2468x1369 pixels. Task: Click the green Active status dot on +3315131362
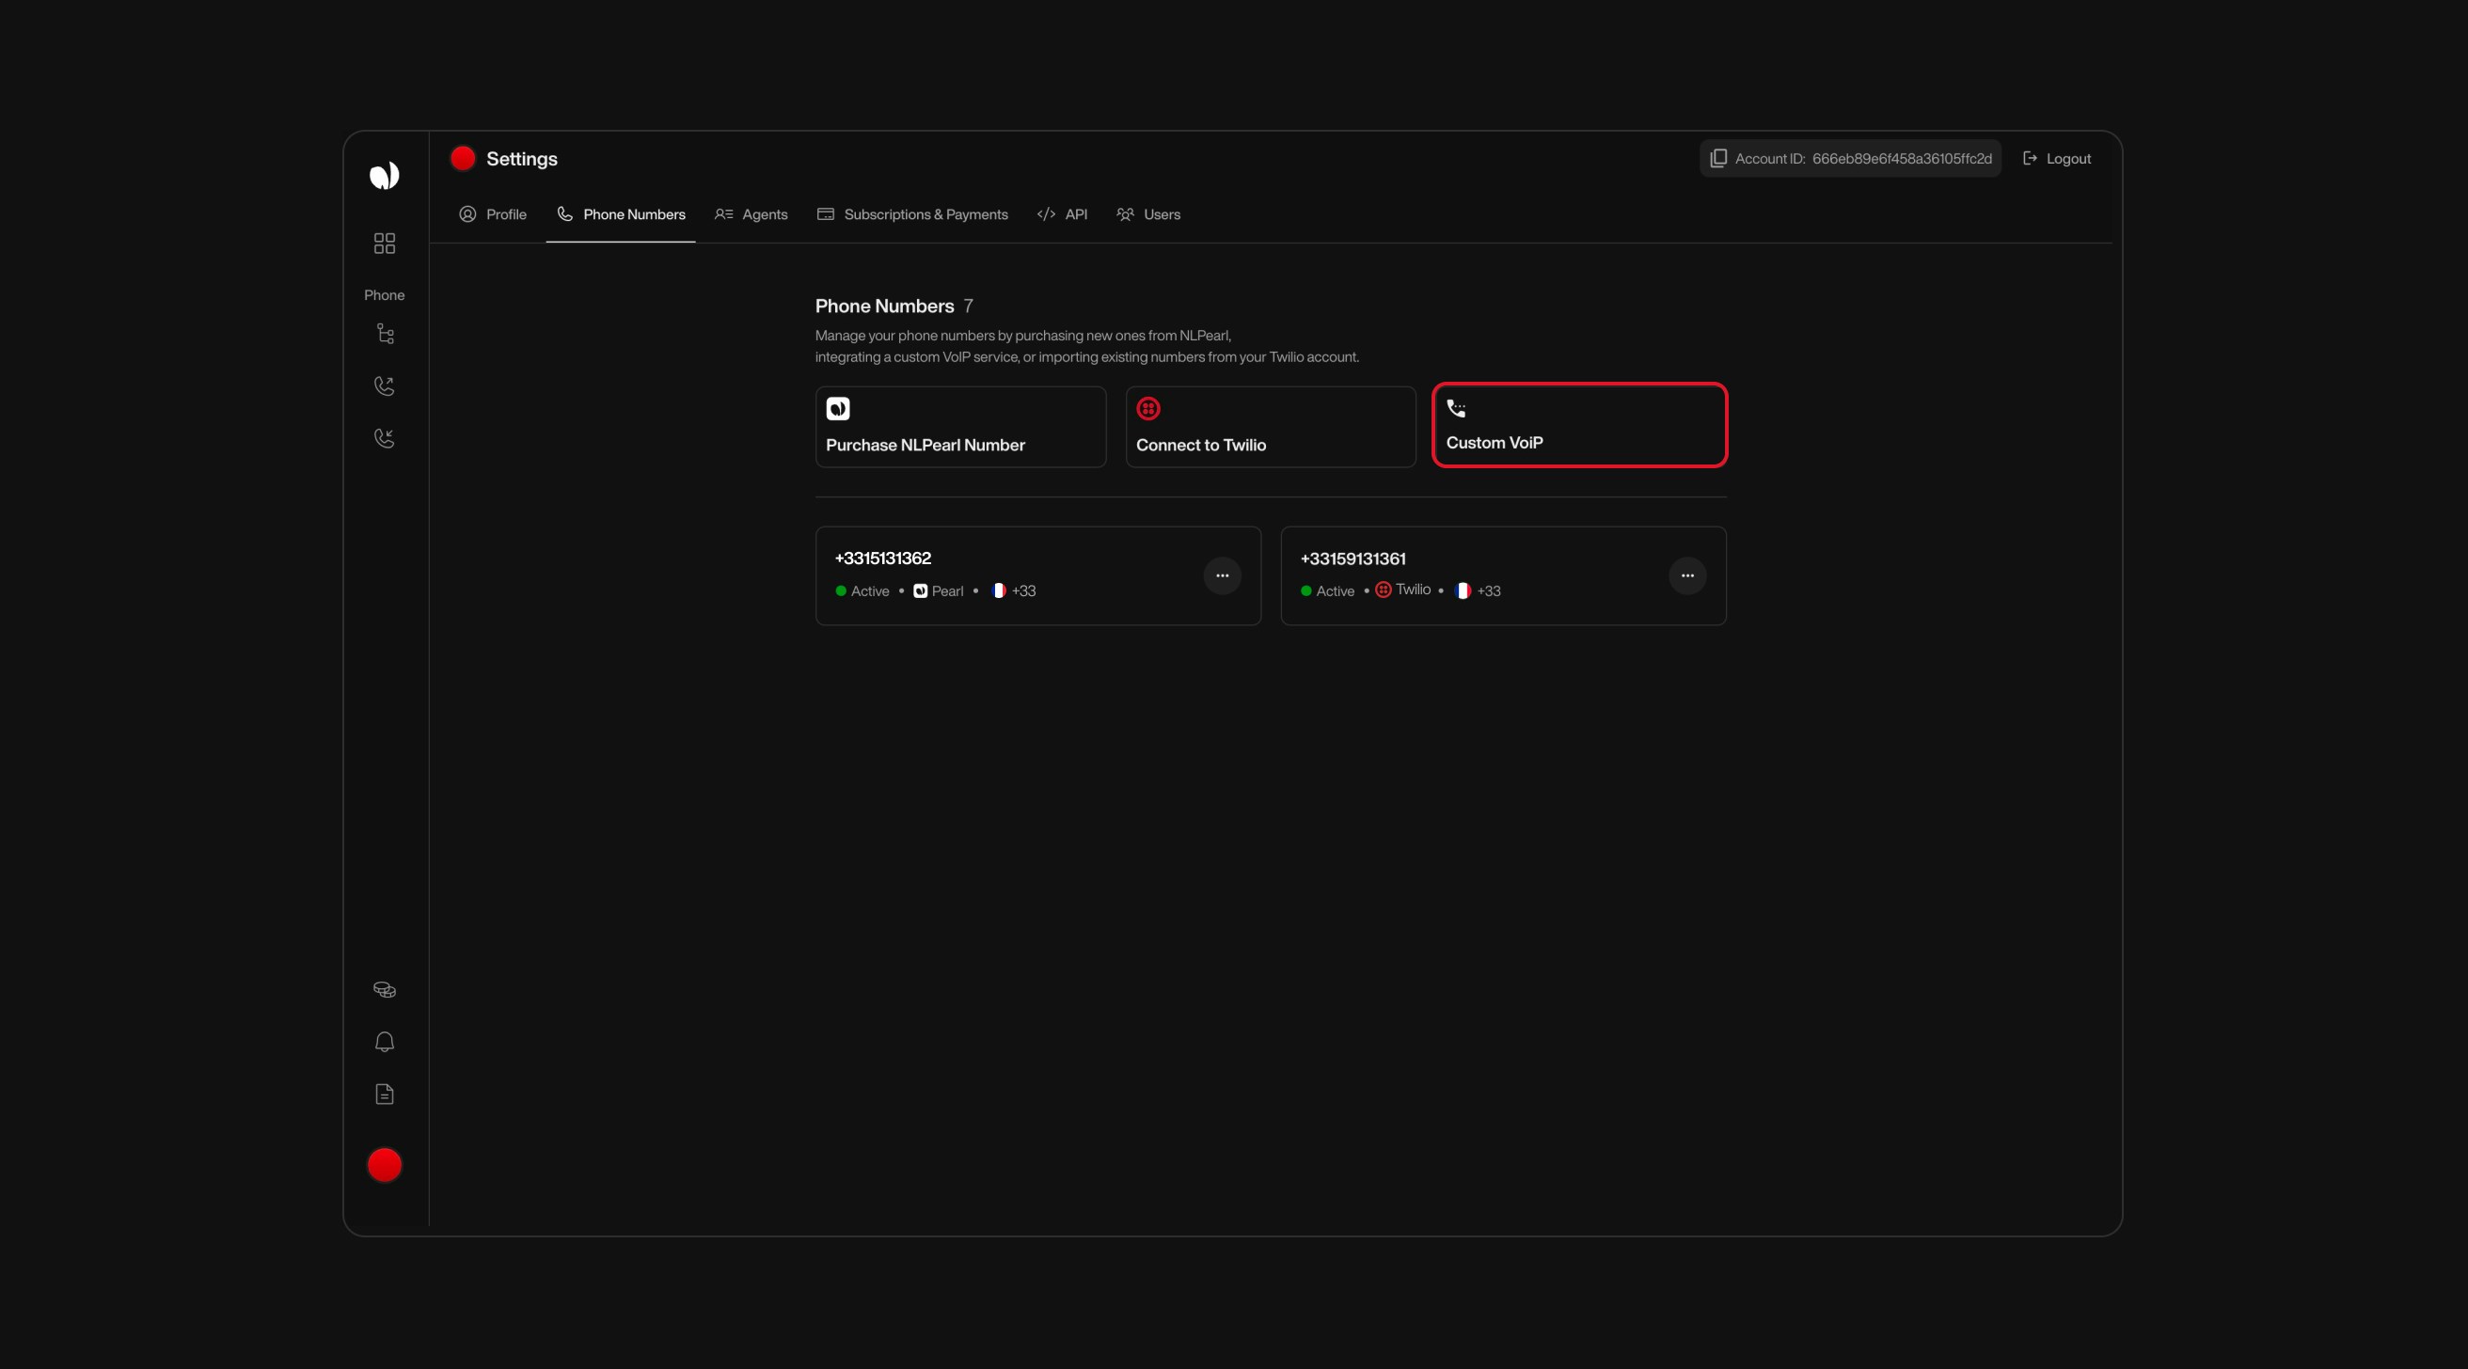pos(839,591)
